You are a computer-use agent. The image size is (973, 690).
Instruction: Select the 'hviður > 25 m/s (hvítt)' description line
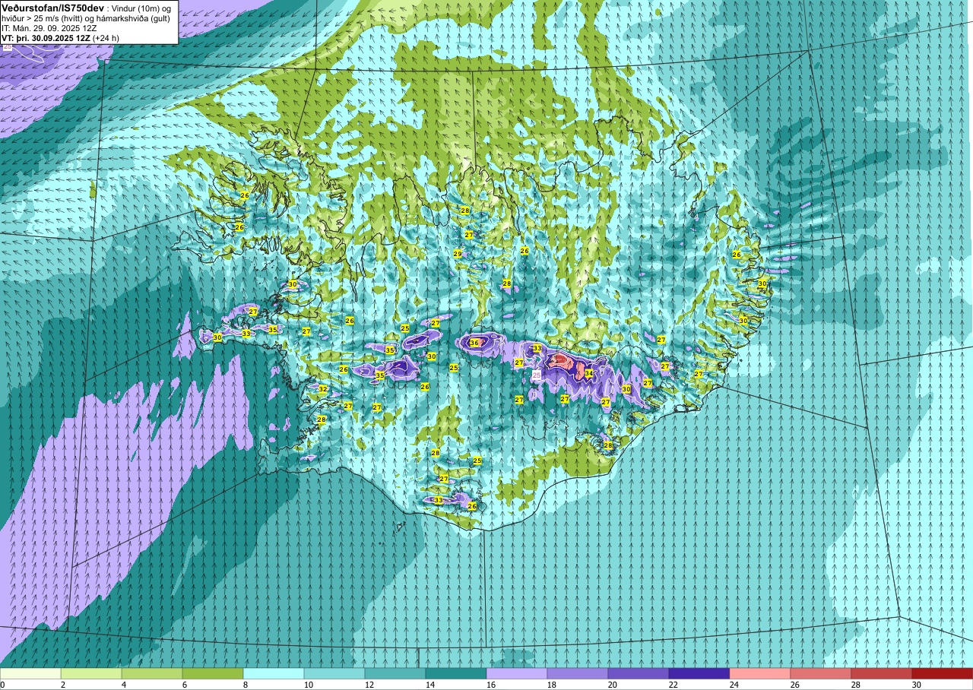pos(86,17)
